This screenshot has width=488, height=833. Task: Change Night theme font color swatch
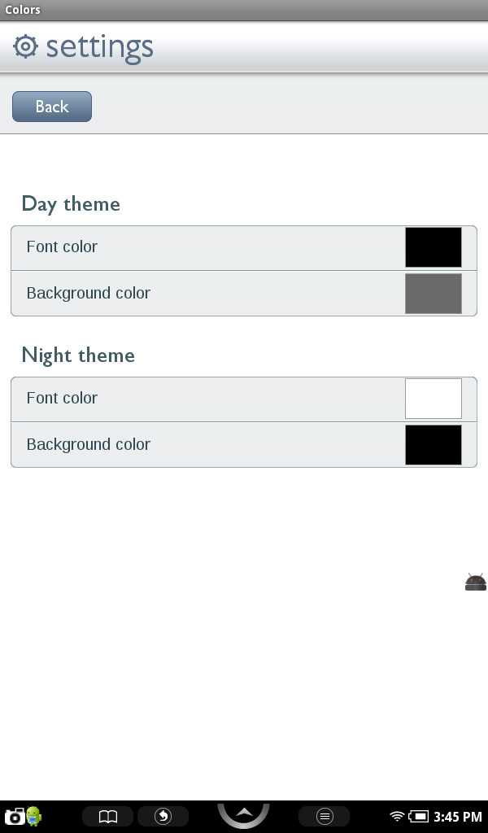(x=434, y=399)
